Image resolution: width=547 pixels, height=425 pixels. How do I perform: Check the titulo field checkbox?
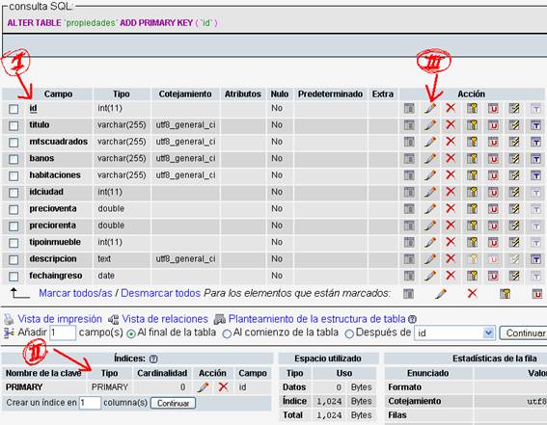[x=14, y=125]
